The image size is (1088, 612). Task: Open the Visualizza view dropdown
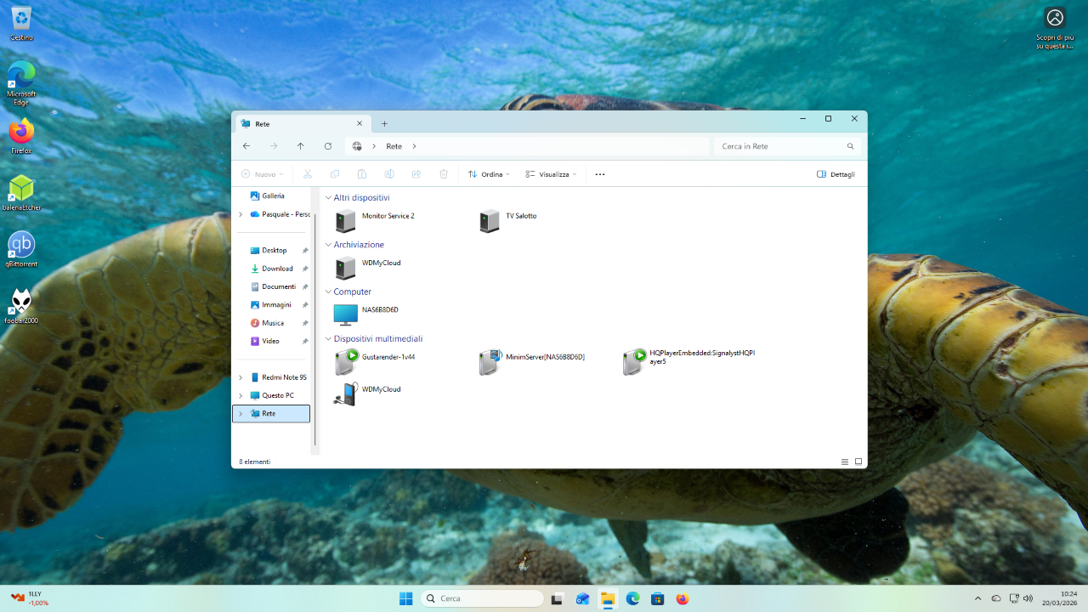coord(551,174)
